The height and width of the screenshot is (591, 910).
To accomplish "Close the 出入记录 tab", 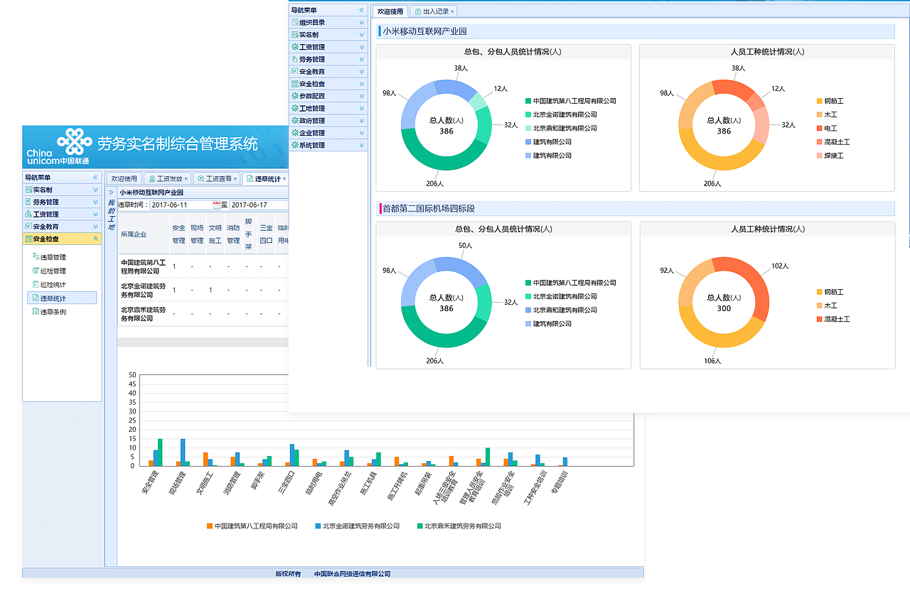I will pos(452,11).
